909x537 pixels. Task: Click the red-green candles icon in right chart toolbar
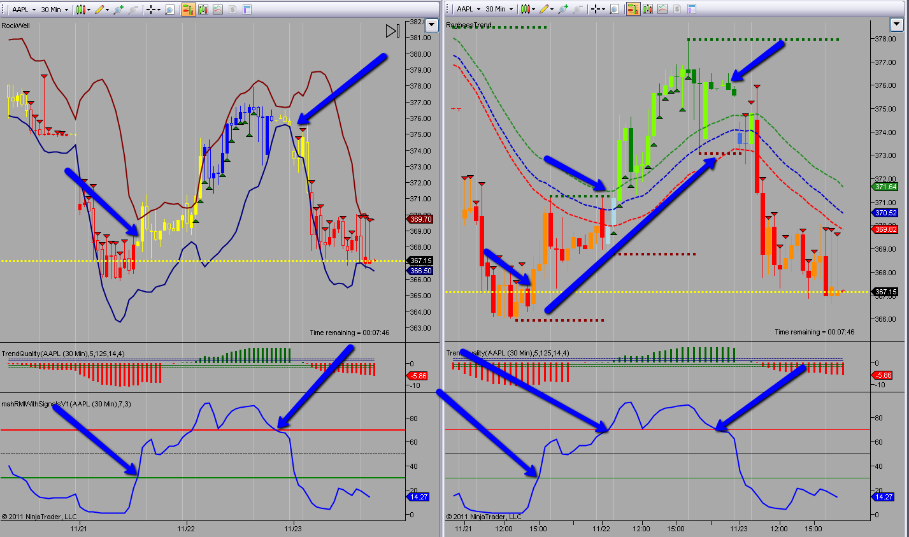click(x=648, y=10)
